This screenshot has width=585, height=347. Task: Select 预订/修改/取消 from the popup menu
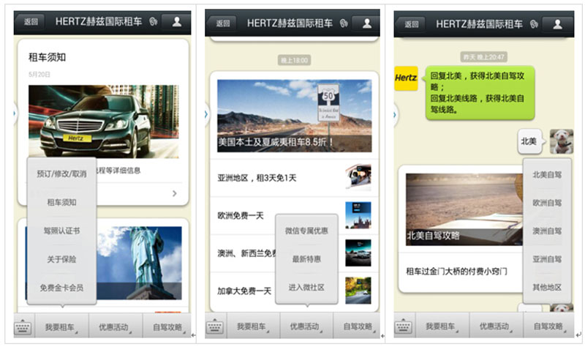[x=61, y=173]
